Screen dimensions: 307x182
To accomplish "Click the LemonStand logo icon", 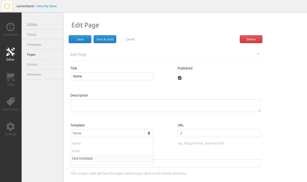I will click(x=7, y=6).
